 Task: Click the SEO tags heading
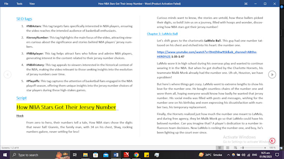click(x=24, y=19)
